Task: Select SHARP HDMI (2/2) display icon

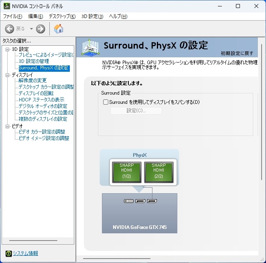Action: point(159,172)
